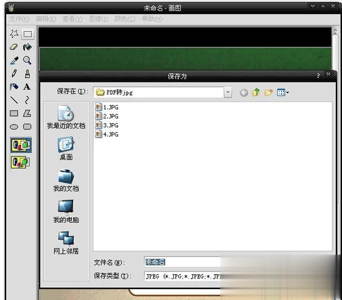
Task: Open 我的文档 location
Action: 66,180
